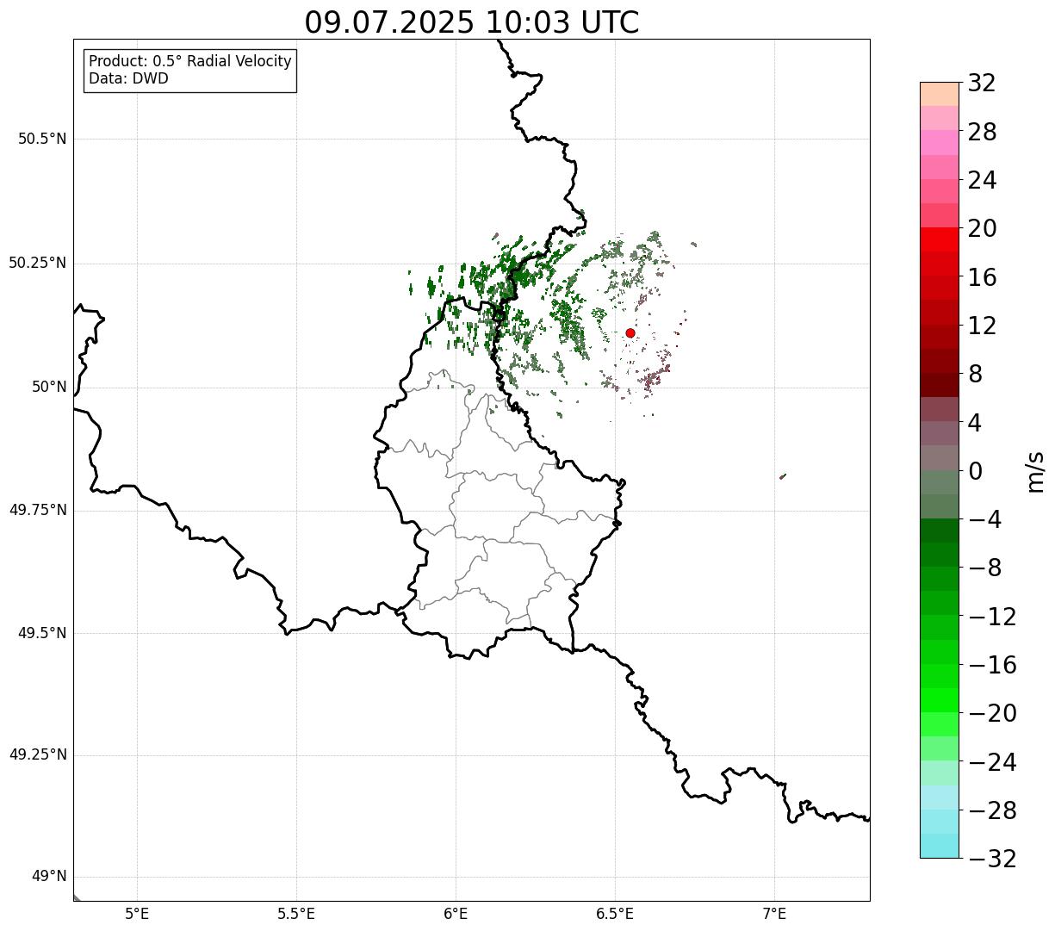
Task: Click the 7°E longitude label
Action: click(x=774, y=915)
